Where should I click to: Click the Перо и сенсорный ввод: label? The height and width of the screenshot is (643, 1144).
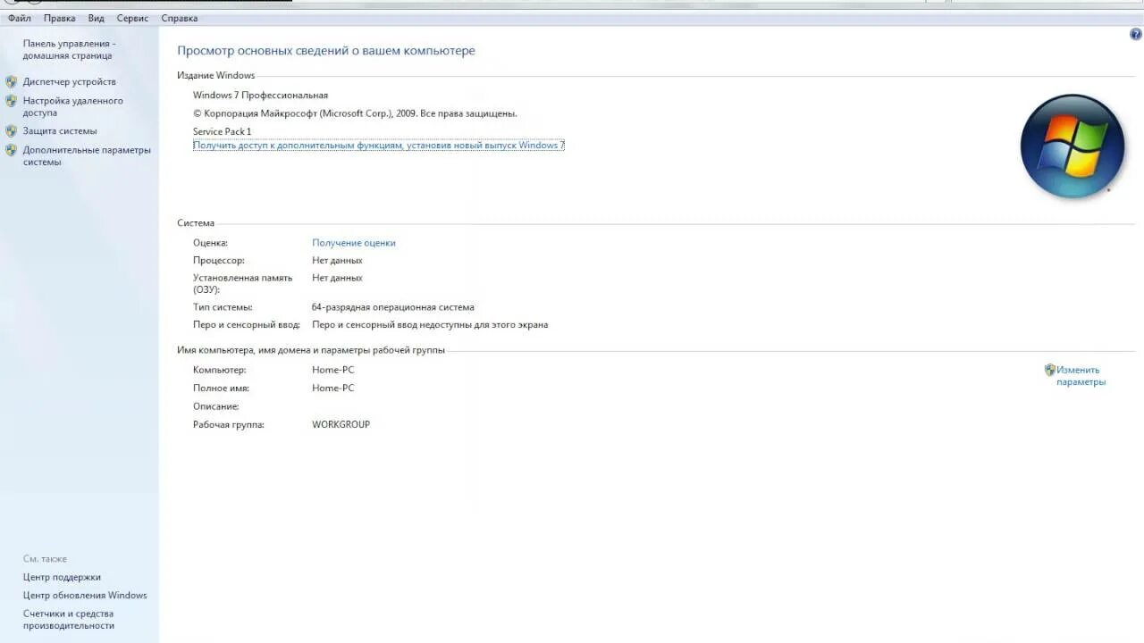(x=247, y=325)
